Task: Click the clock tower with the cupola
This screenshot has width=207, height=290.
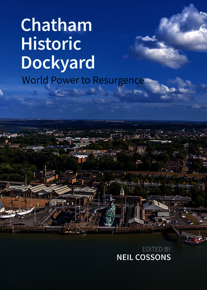Action: click(x=122, y=192)
